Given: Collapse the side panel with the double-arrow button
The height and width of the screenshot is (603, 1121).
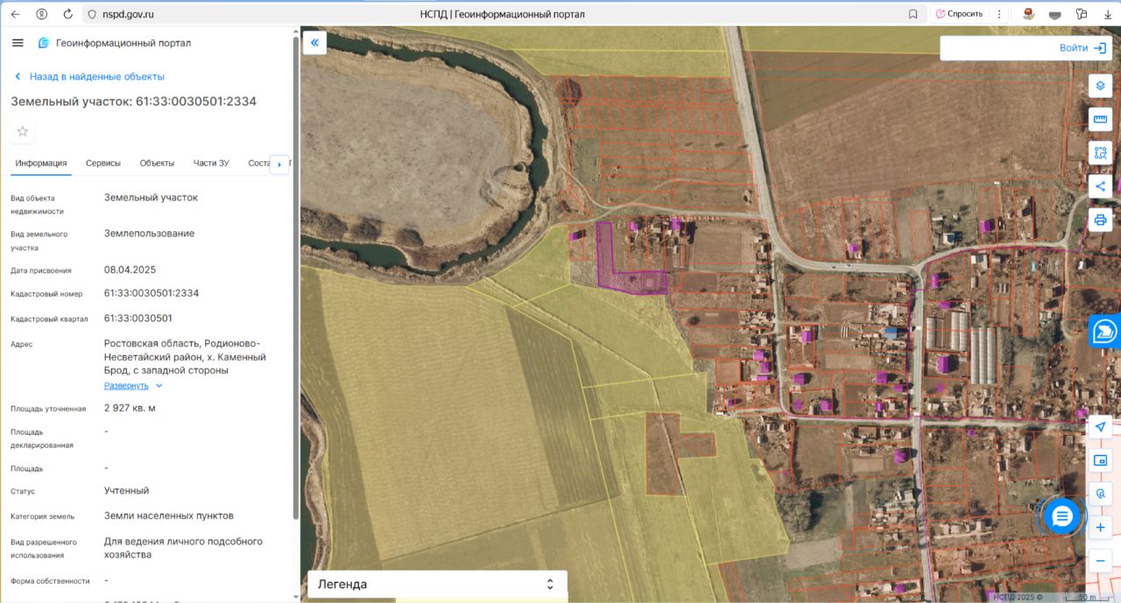Looking at the screenshot, I should coord(314,42).
